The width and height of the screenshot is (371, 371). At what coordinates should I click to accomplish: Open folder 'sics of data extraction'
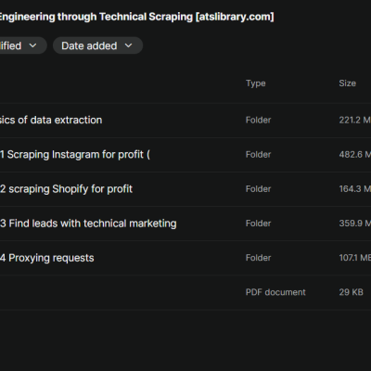[x=51, y=120]
